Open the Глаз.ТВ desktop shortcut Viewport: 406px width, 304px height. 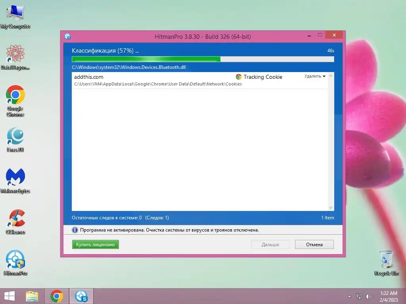(x=15, y=140)
